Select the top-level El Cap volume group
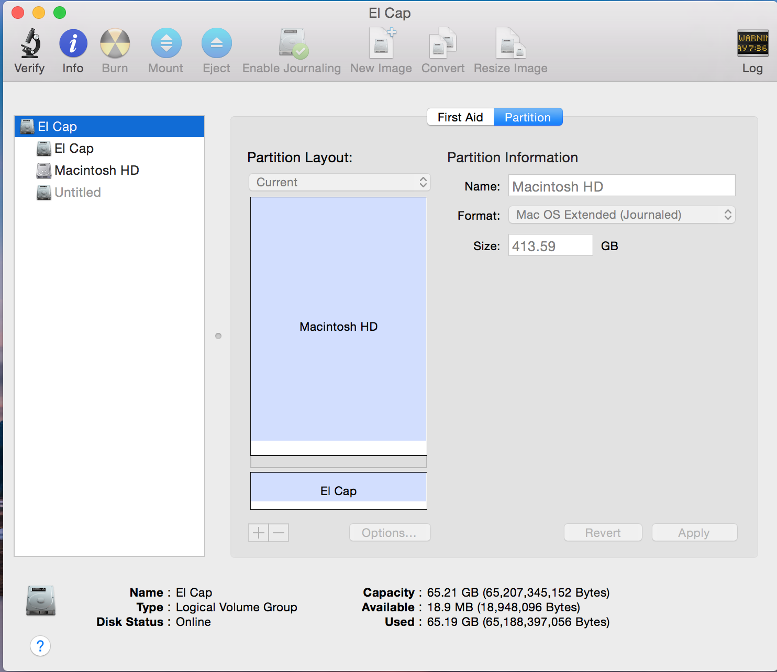Viewport: 777px width, 672px height. (109, 127)
